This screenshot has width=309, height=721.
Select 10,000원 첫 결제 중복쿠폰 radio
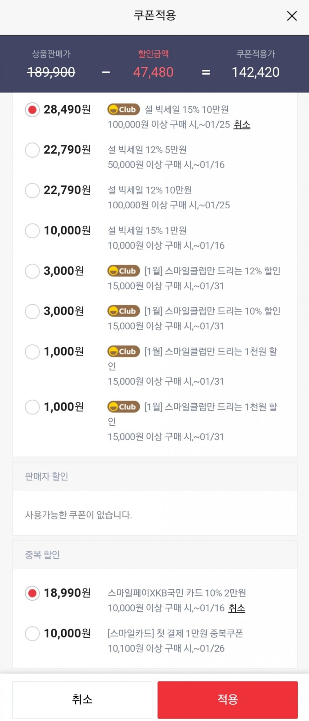32,634
